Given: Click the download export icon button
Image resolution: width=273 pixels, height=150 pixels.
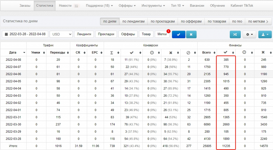Looking at the screenshot, I should (x=265, y=34).
